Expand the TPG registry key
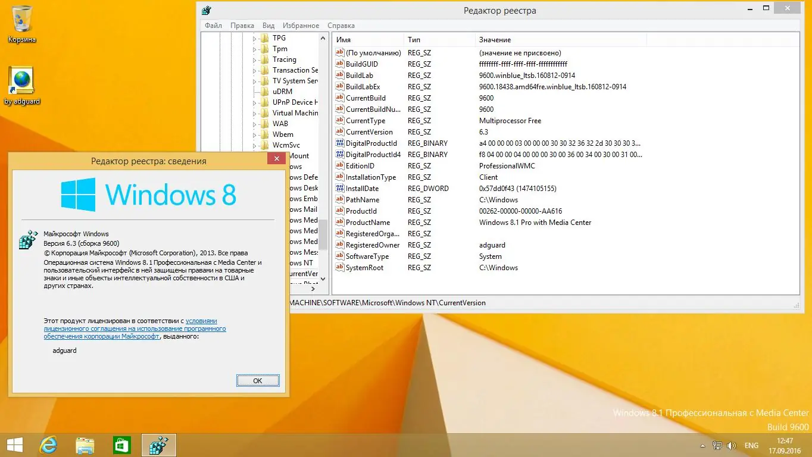 click(x=255, y=37)
